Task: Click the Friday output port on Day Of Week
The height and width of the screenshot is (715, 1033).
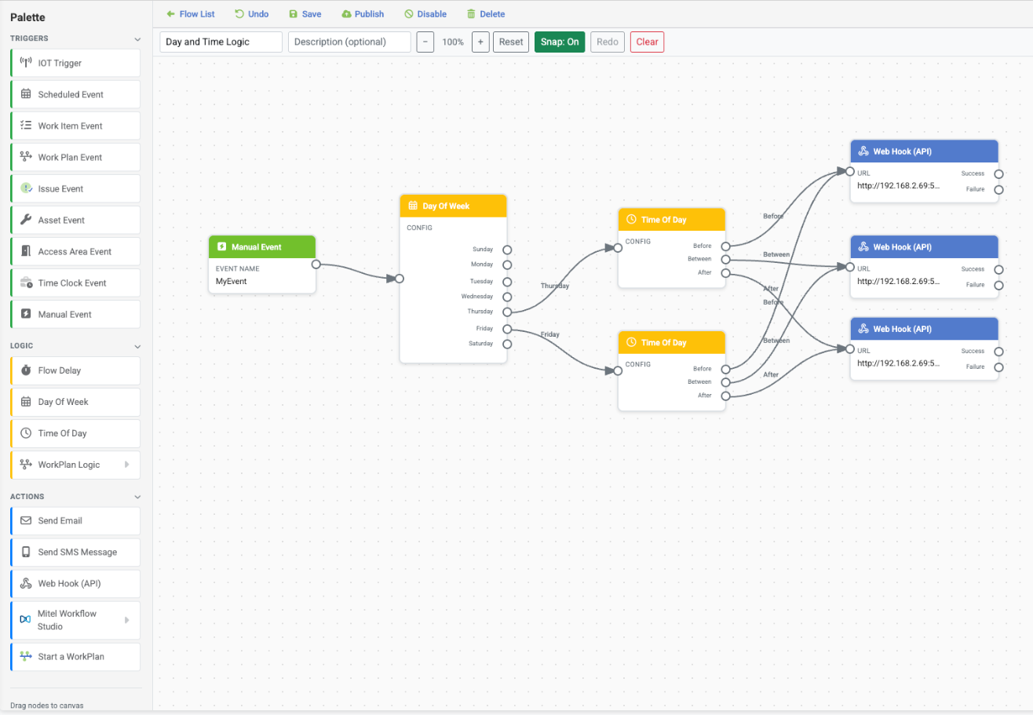Action: coord(507,329)
